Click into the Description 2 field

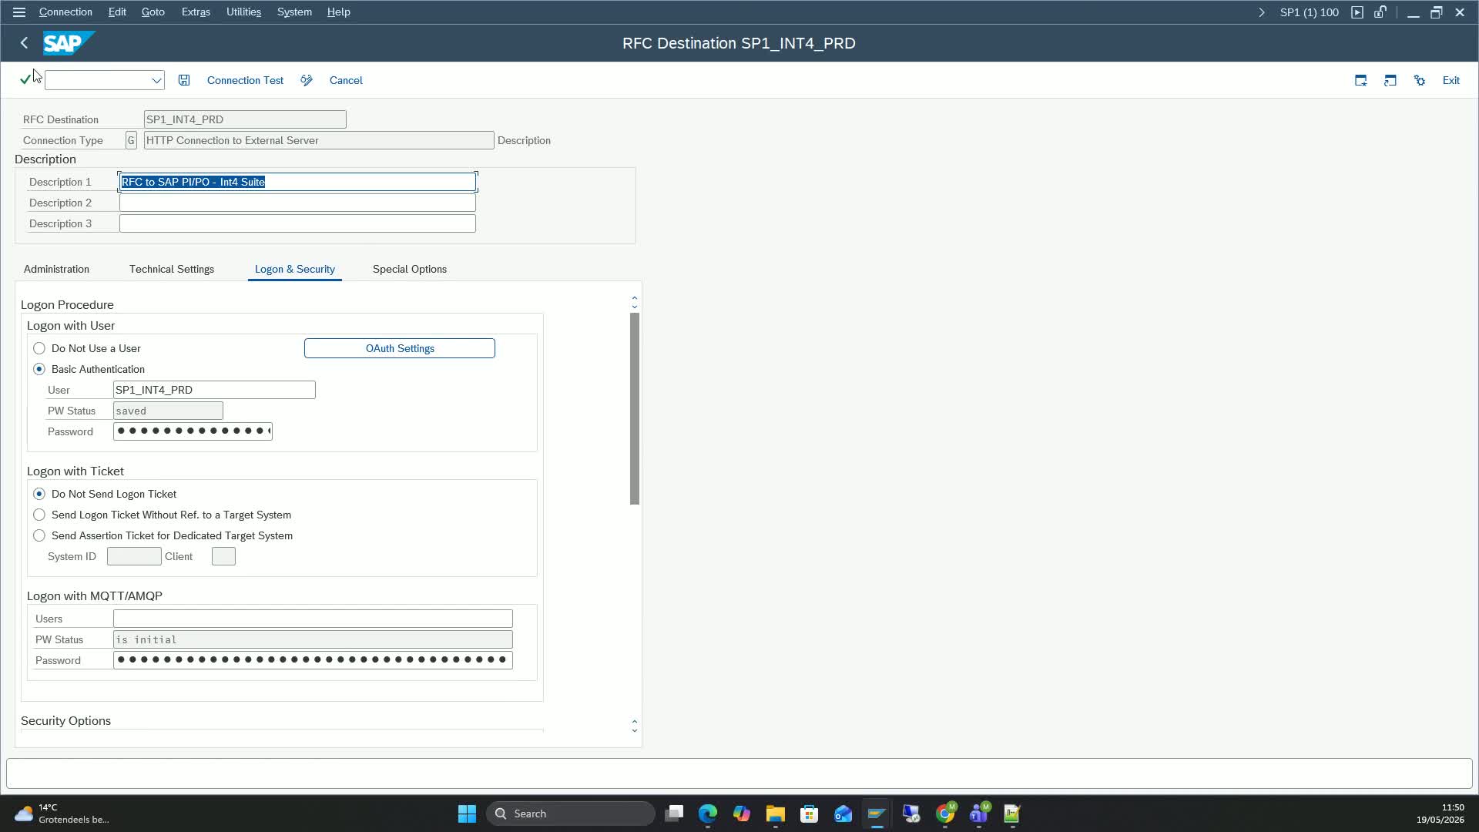[x=297, y=203]
